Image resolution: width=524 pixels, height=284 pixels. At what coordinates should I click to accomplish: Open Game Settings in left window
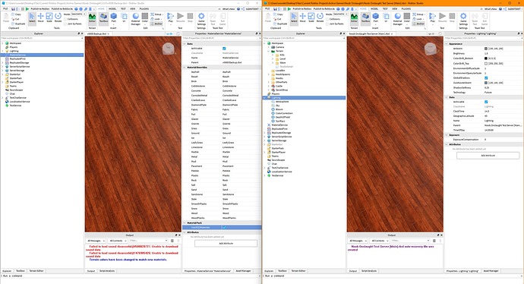coord(201,19)
